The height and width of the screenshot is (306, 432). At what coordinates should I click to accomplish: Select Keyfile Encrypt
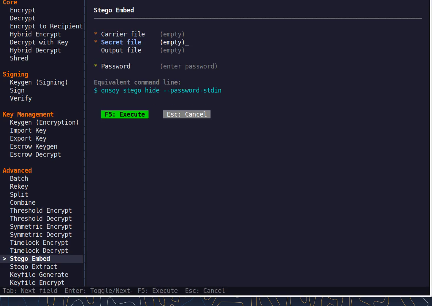click(37, 282)
